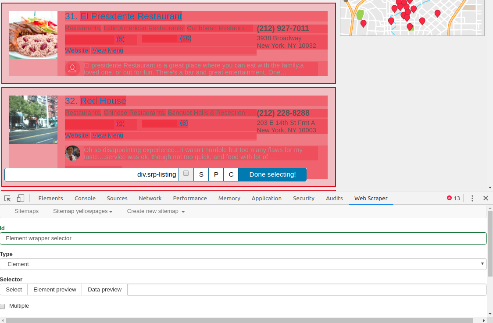Viewport: 493px width, 323px height.
Task: Click the Data preview button
Action: pos(105,289)
